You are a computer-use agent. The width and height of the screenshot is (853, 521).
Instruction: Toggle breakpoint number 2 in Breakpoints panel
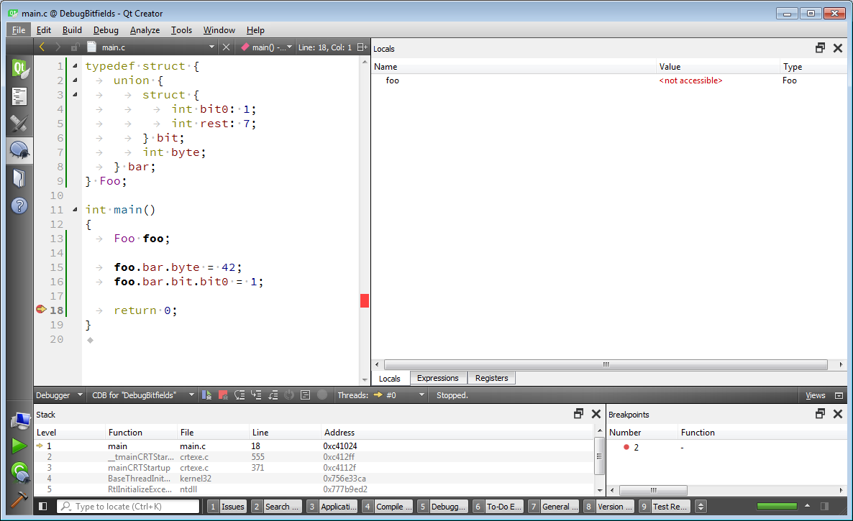tap(626, 447)
